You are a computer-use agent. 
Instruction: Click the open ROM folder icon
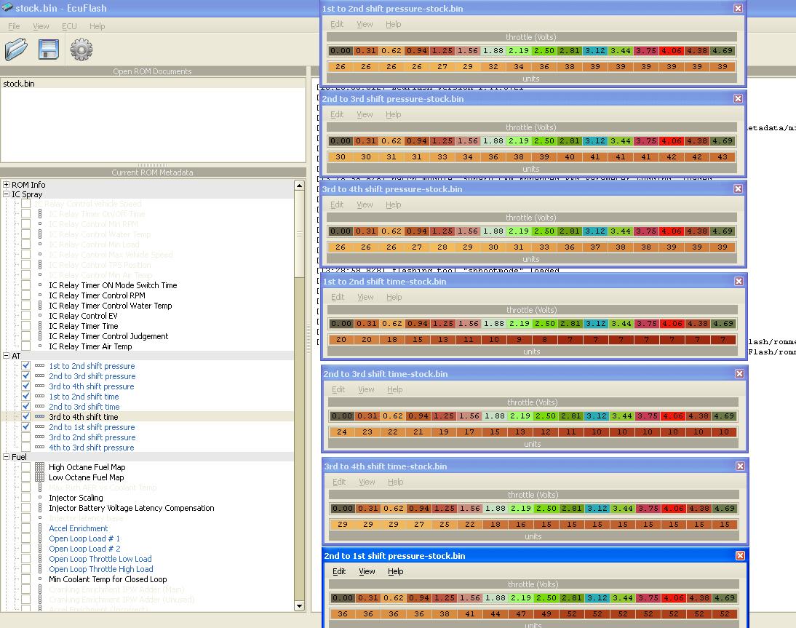coord(16,49)
